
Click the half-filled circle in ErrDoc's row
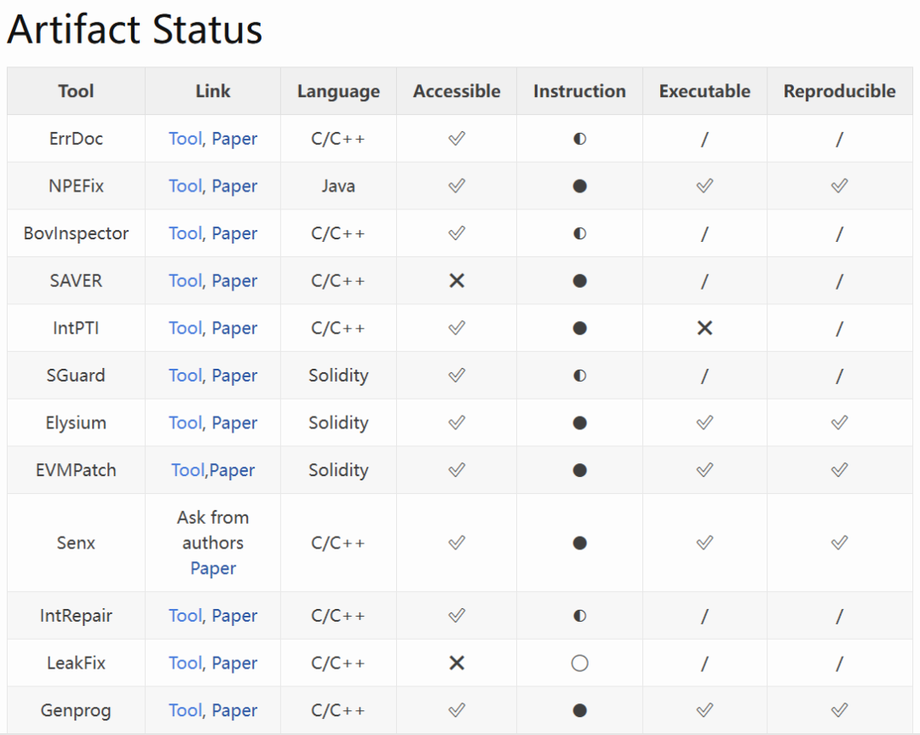tap(579, 139)
